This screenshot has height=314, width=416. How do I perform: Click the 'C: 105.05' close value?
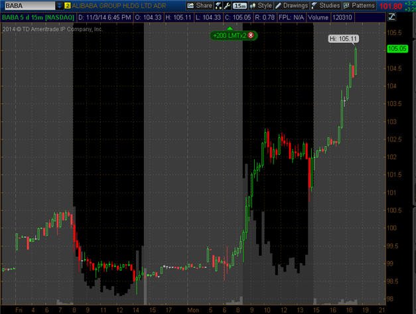tap(238, 17)
